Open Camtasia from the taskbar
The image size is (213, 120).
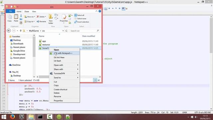tap(50, 117)
